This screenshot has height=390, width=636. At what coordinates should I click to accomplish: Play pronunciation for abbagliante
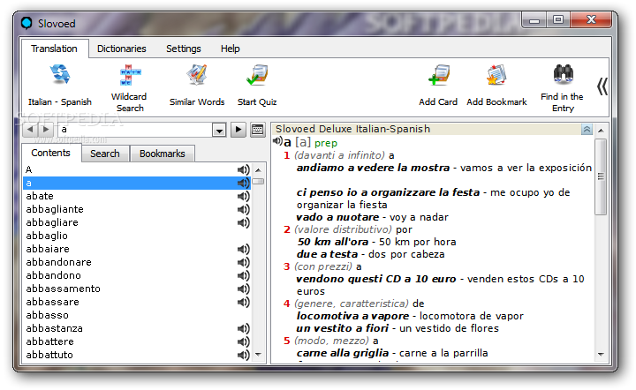tap(244, 209)
